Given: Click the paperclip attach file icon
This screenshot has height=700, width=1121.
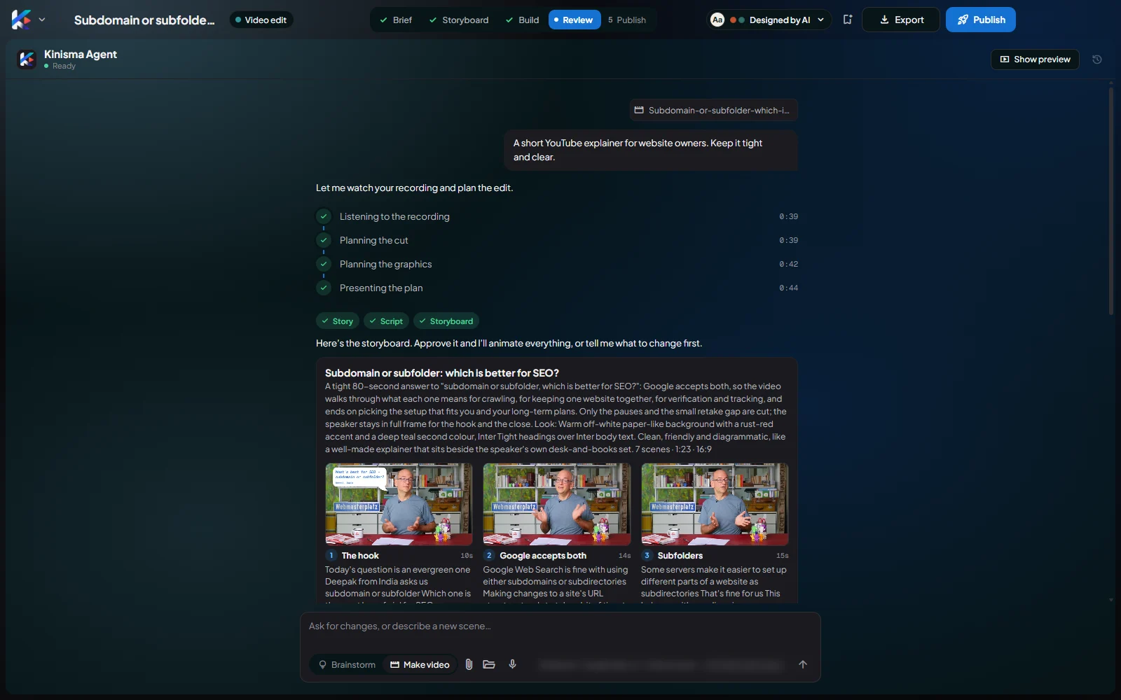Looking at the screenshot, I should (x=469, y=664).
